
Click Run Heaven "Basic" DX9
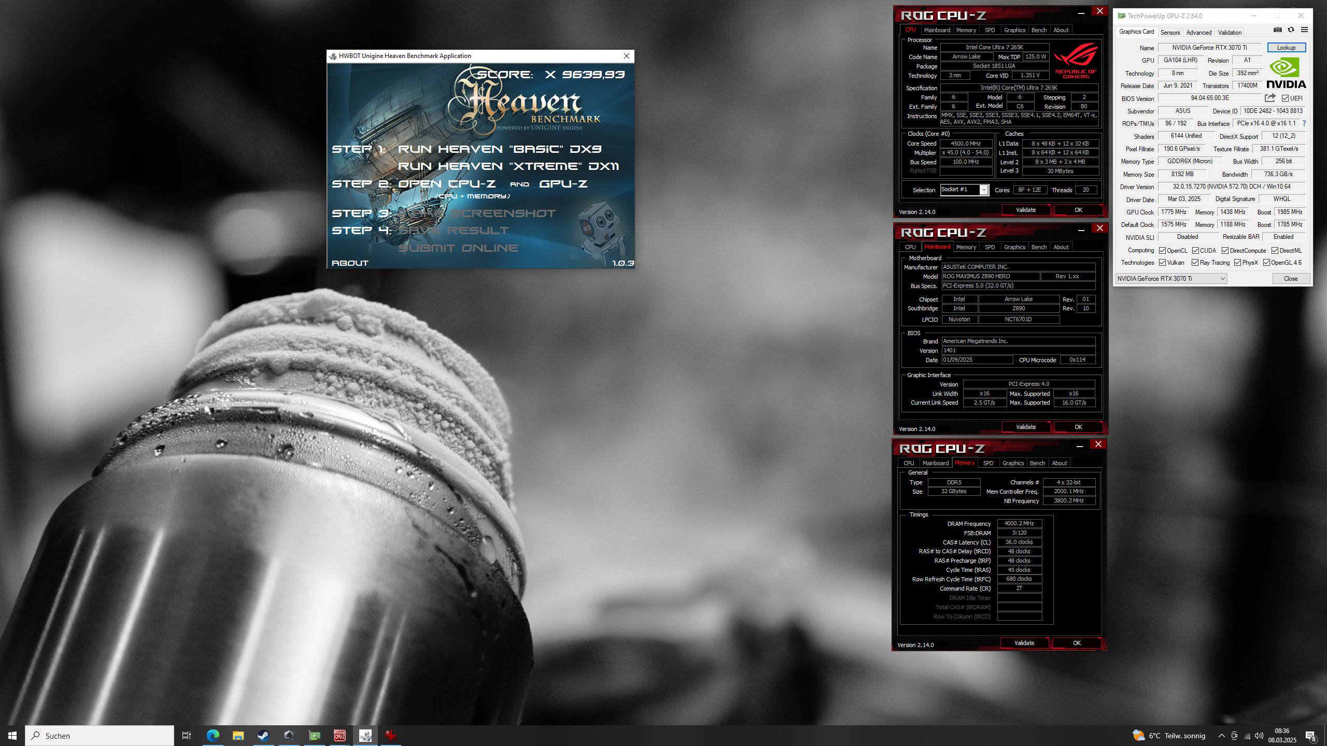coord(500,149)
